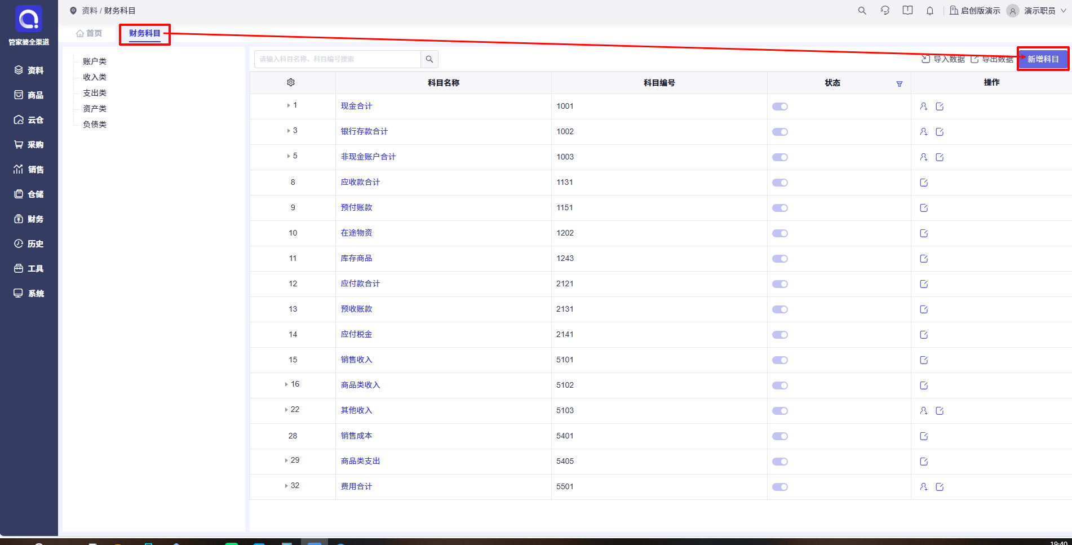The width and height of the screenshot is (1072, 545).
Task: Click the search magnifier in the top bar
Action: click(862, 11)
